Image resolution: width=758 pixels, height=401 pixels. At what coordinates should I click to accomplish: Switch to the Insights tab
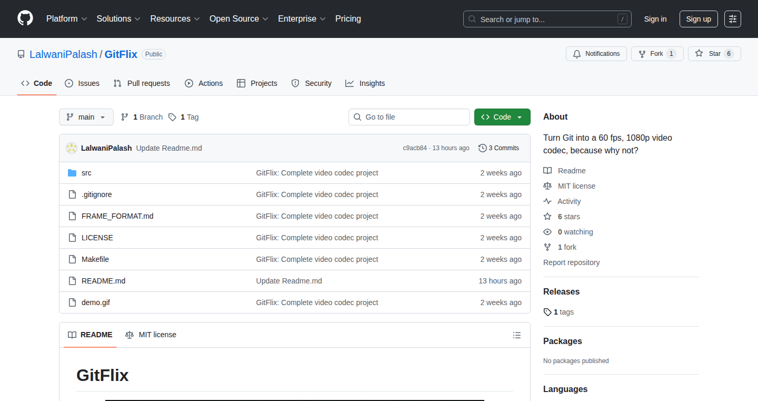tap(365, 83)
